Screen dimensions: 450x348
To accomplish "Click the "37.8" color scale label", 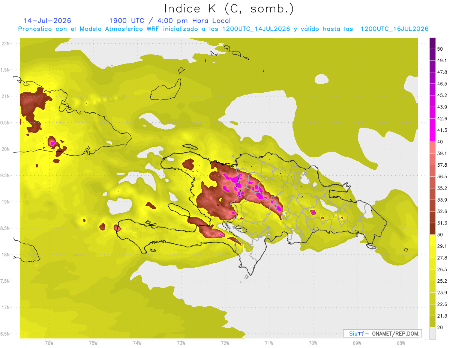I will [x=442, y=165].
